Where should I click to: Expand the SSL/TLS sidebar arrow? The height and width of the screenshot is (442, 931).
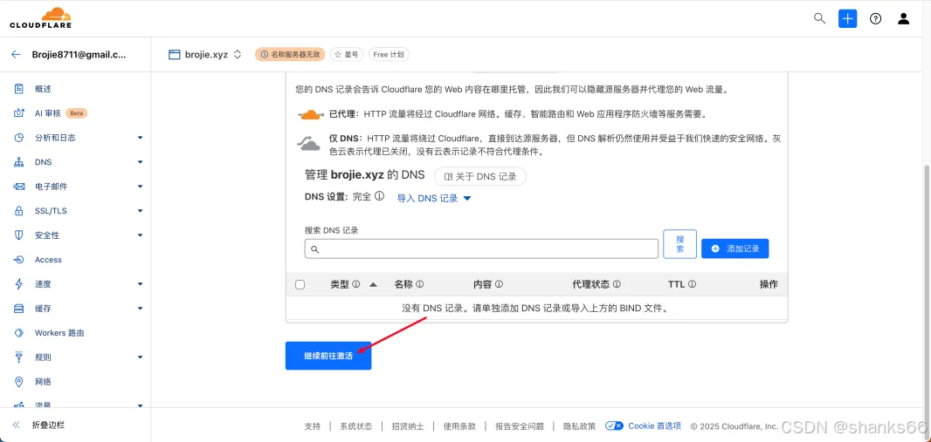[140, 211]
